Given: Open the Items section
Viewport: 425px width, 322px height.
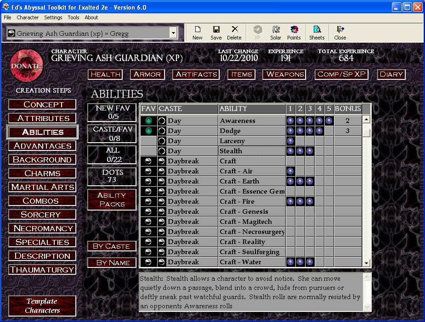Looking at the screenshot, I should 242,74.
